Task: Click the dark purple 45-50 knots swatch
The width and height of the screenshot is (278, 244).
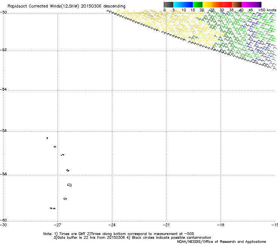Action: (x=256, y=5)
